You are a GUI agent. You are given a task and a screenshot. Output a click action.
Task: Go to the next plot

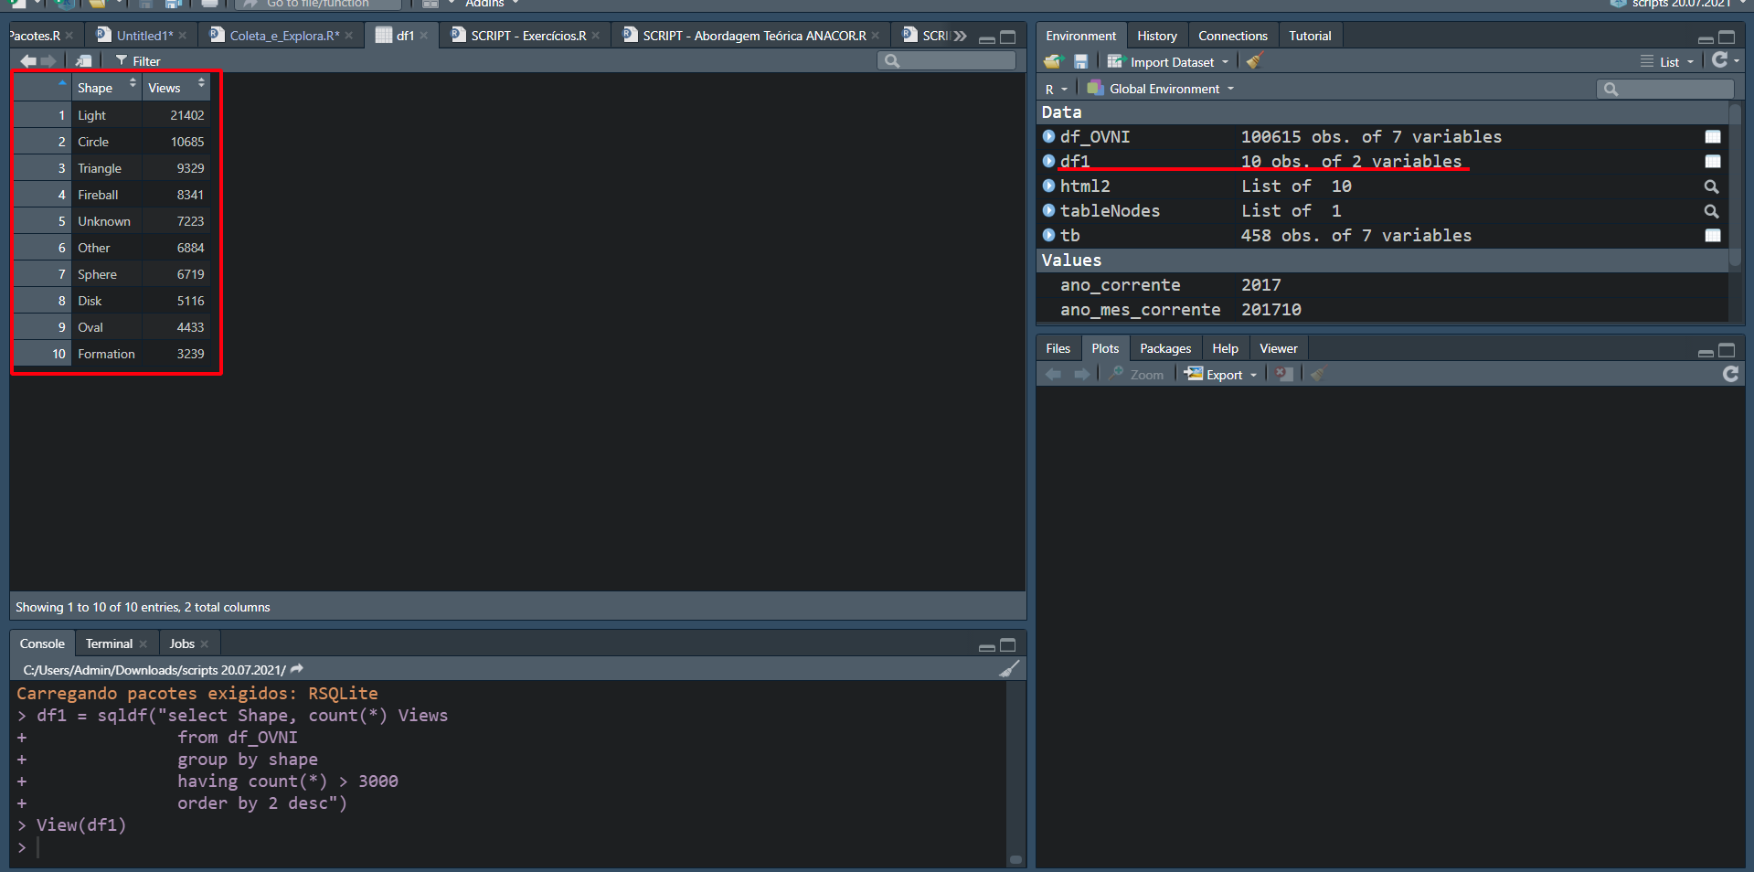[1081, 374]
